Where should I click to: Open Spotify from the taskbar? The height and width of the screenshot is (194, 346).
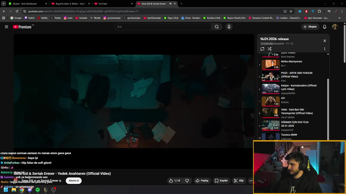[38, 190]
